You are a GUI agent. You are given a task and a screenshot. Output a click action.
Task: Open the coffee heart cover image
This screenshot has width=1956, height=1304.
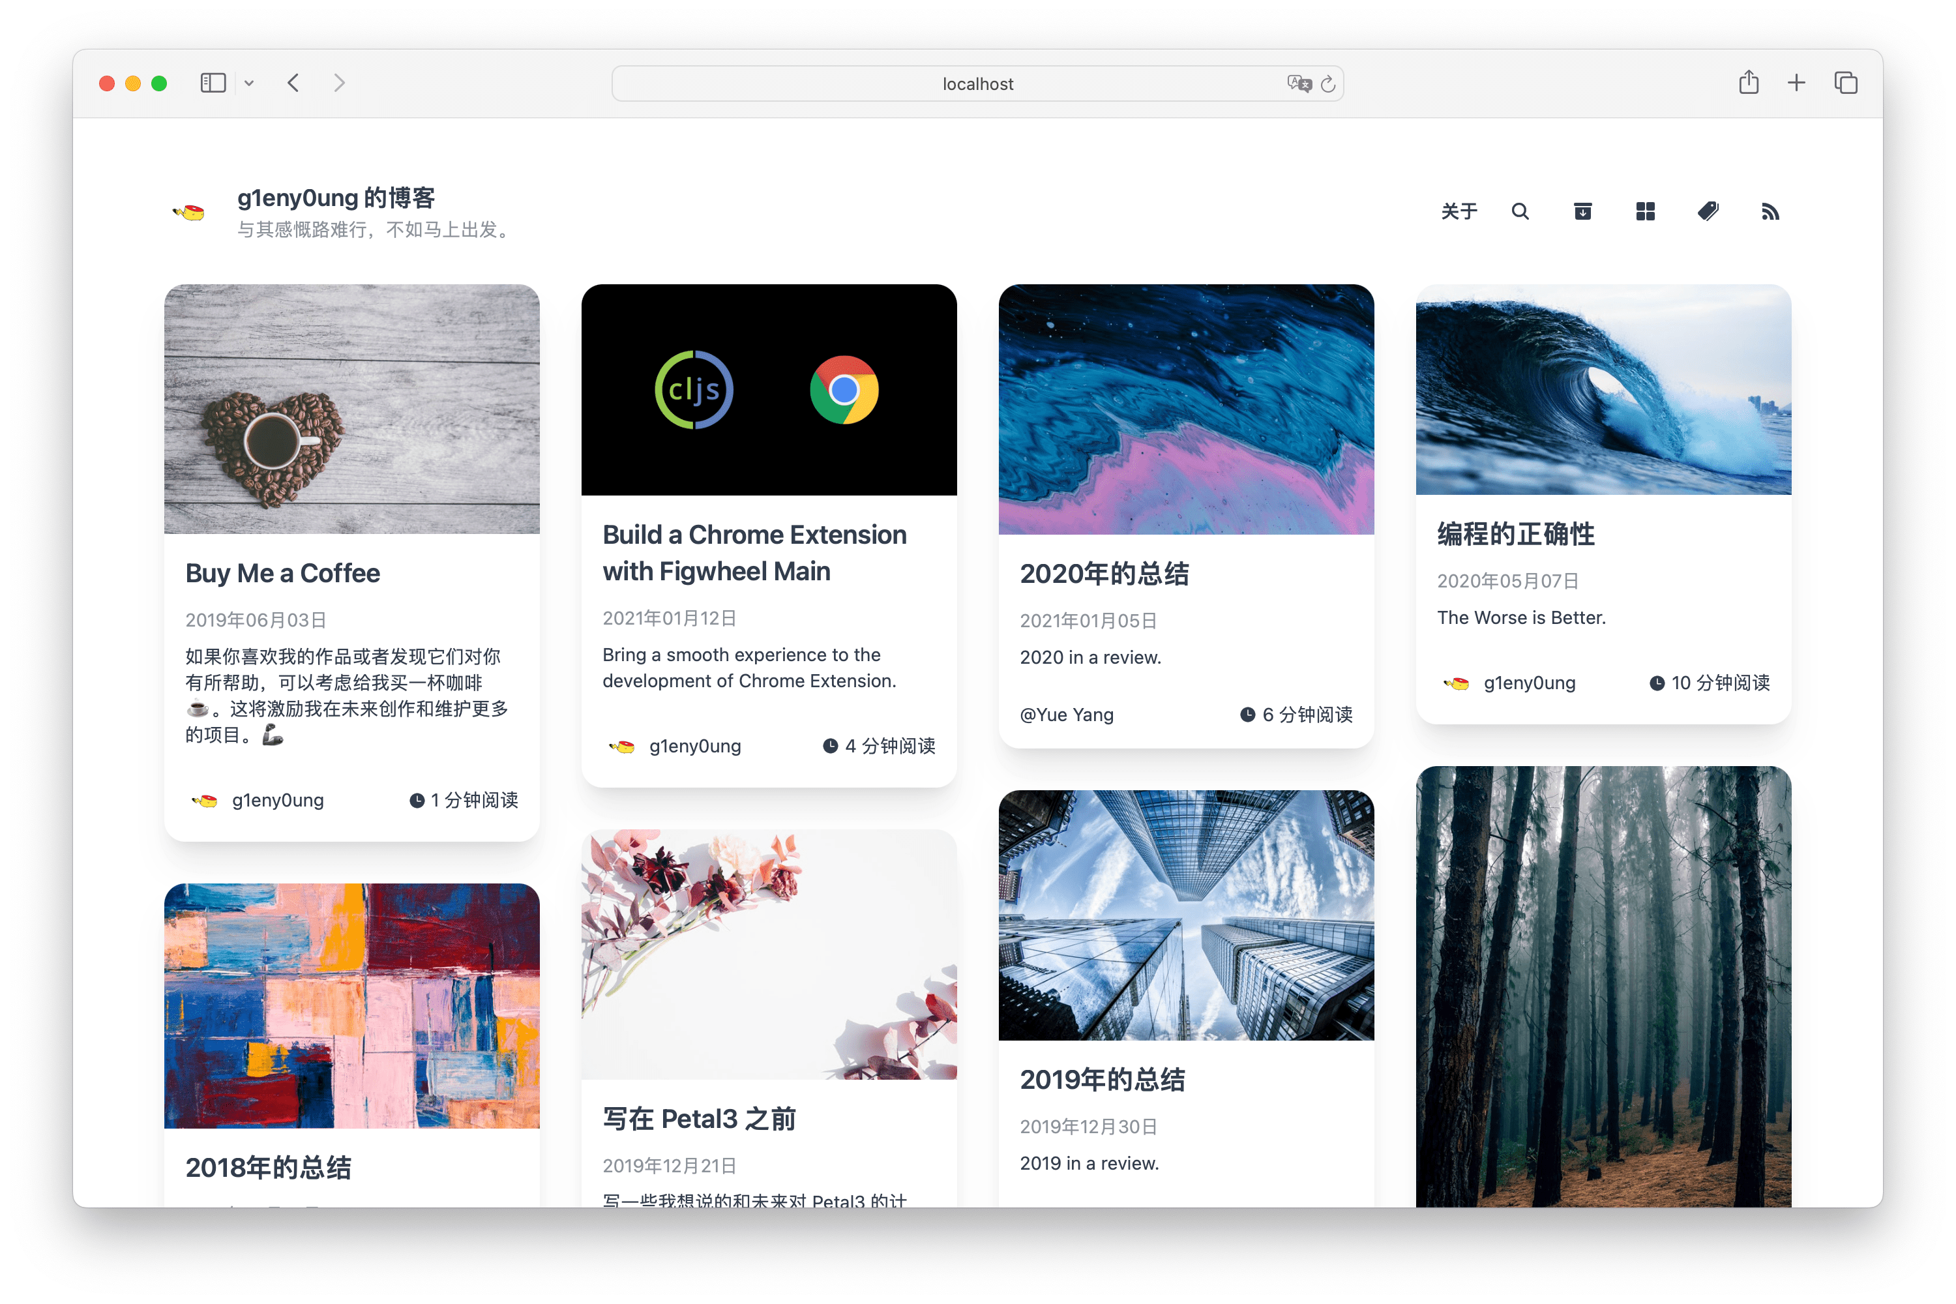[352, 409]
